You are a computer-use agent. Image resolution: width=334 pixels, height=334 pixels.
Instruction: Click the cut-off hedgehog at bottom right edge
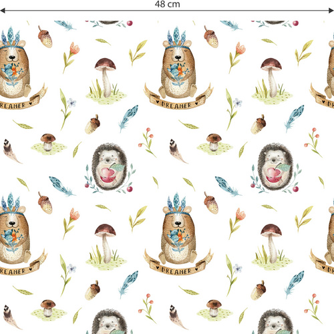(x=276, y=321)
